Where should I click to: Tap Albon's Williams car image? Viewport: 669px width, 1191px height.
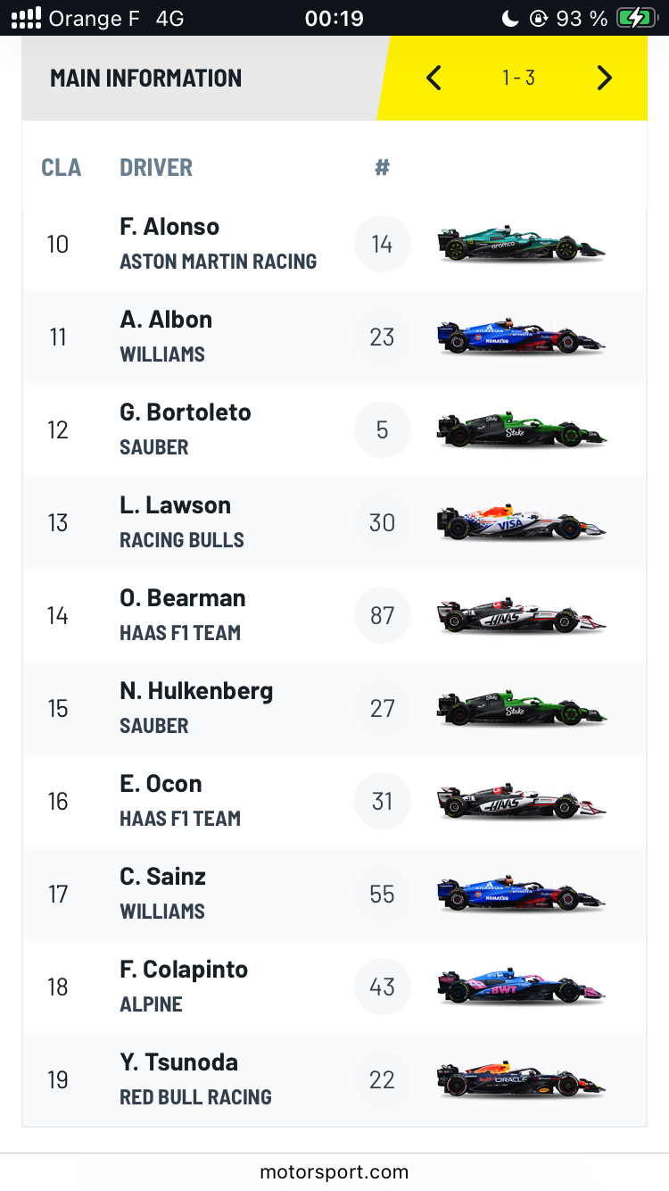(521, 337)
